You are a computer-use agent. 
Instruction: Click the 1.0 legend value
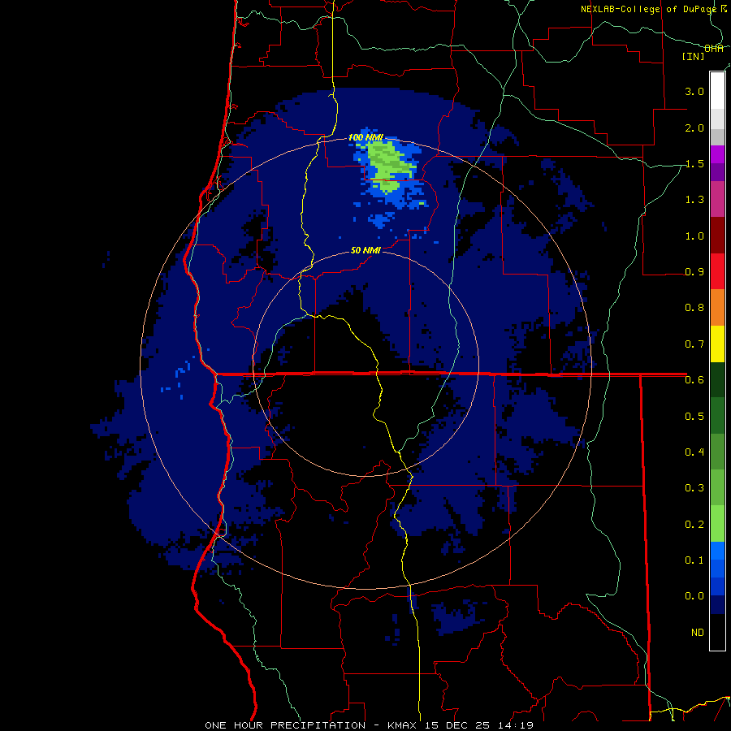[694, 236]
